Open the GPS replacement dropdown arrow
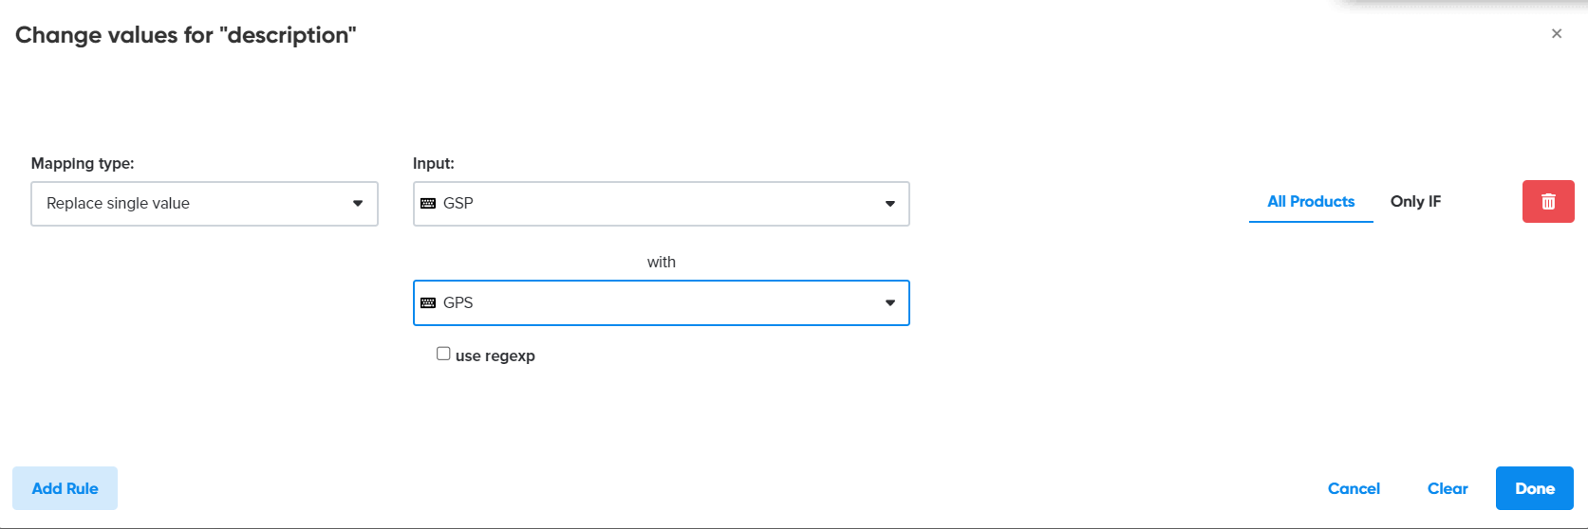This screenshot has height=529, width=1588. coord(890,303)
